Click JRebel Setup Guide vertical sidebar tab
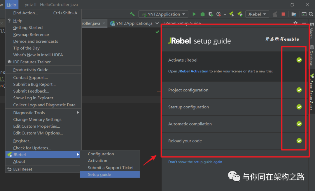The height and width of the screenshot is (191, 315). pos(311,92)
